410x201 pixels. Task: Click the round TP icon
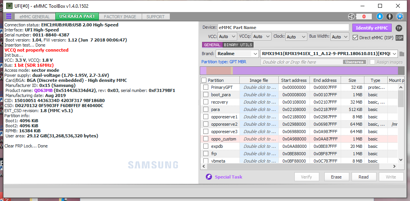(398, 28)
